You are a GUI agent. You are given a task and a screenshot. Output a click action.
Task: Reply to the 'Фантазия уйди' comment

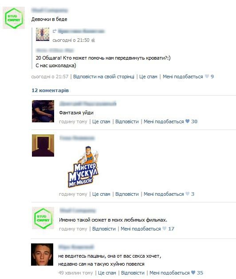(x=127, y=121)
